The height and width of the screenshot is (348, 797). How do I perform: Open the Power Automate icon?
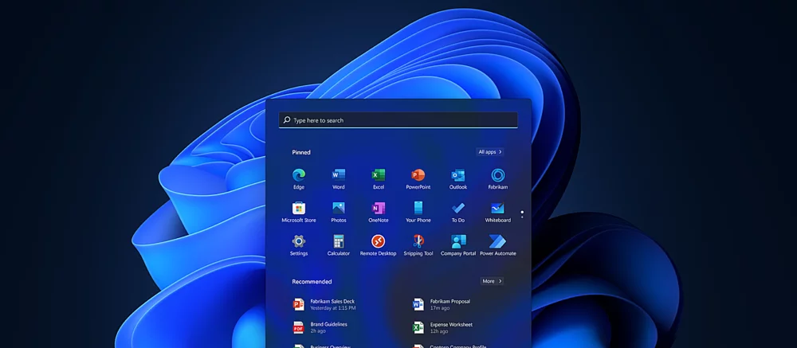pyautogui.click(x=498, y=241)
